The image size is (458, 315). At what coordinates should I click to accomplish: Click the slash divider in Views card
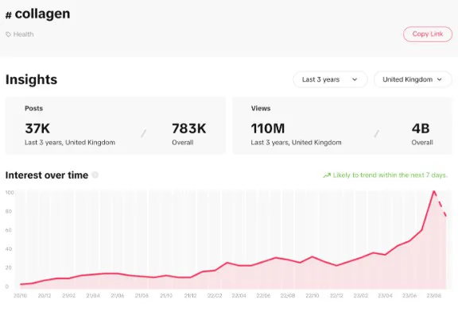pos(377,133)
